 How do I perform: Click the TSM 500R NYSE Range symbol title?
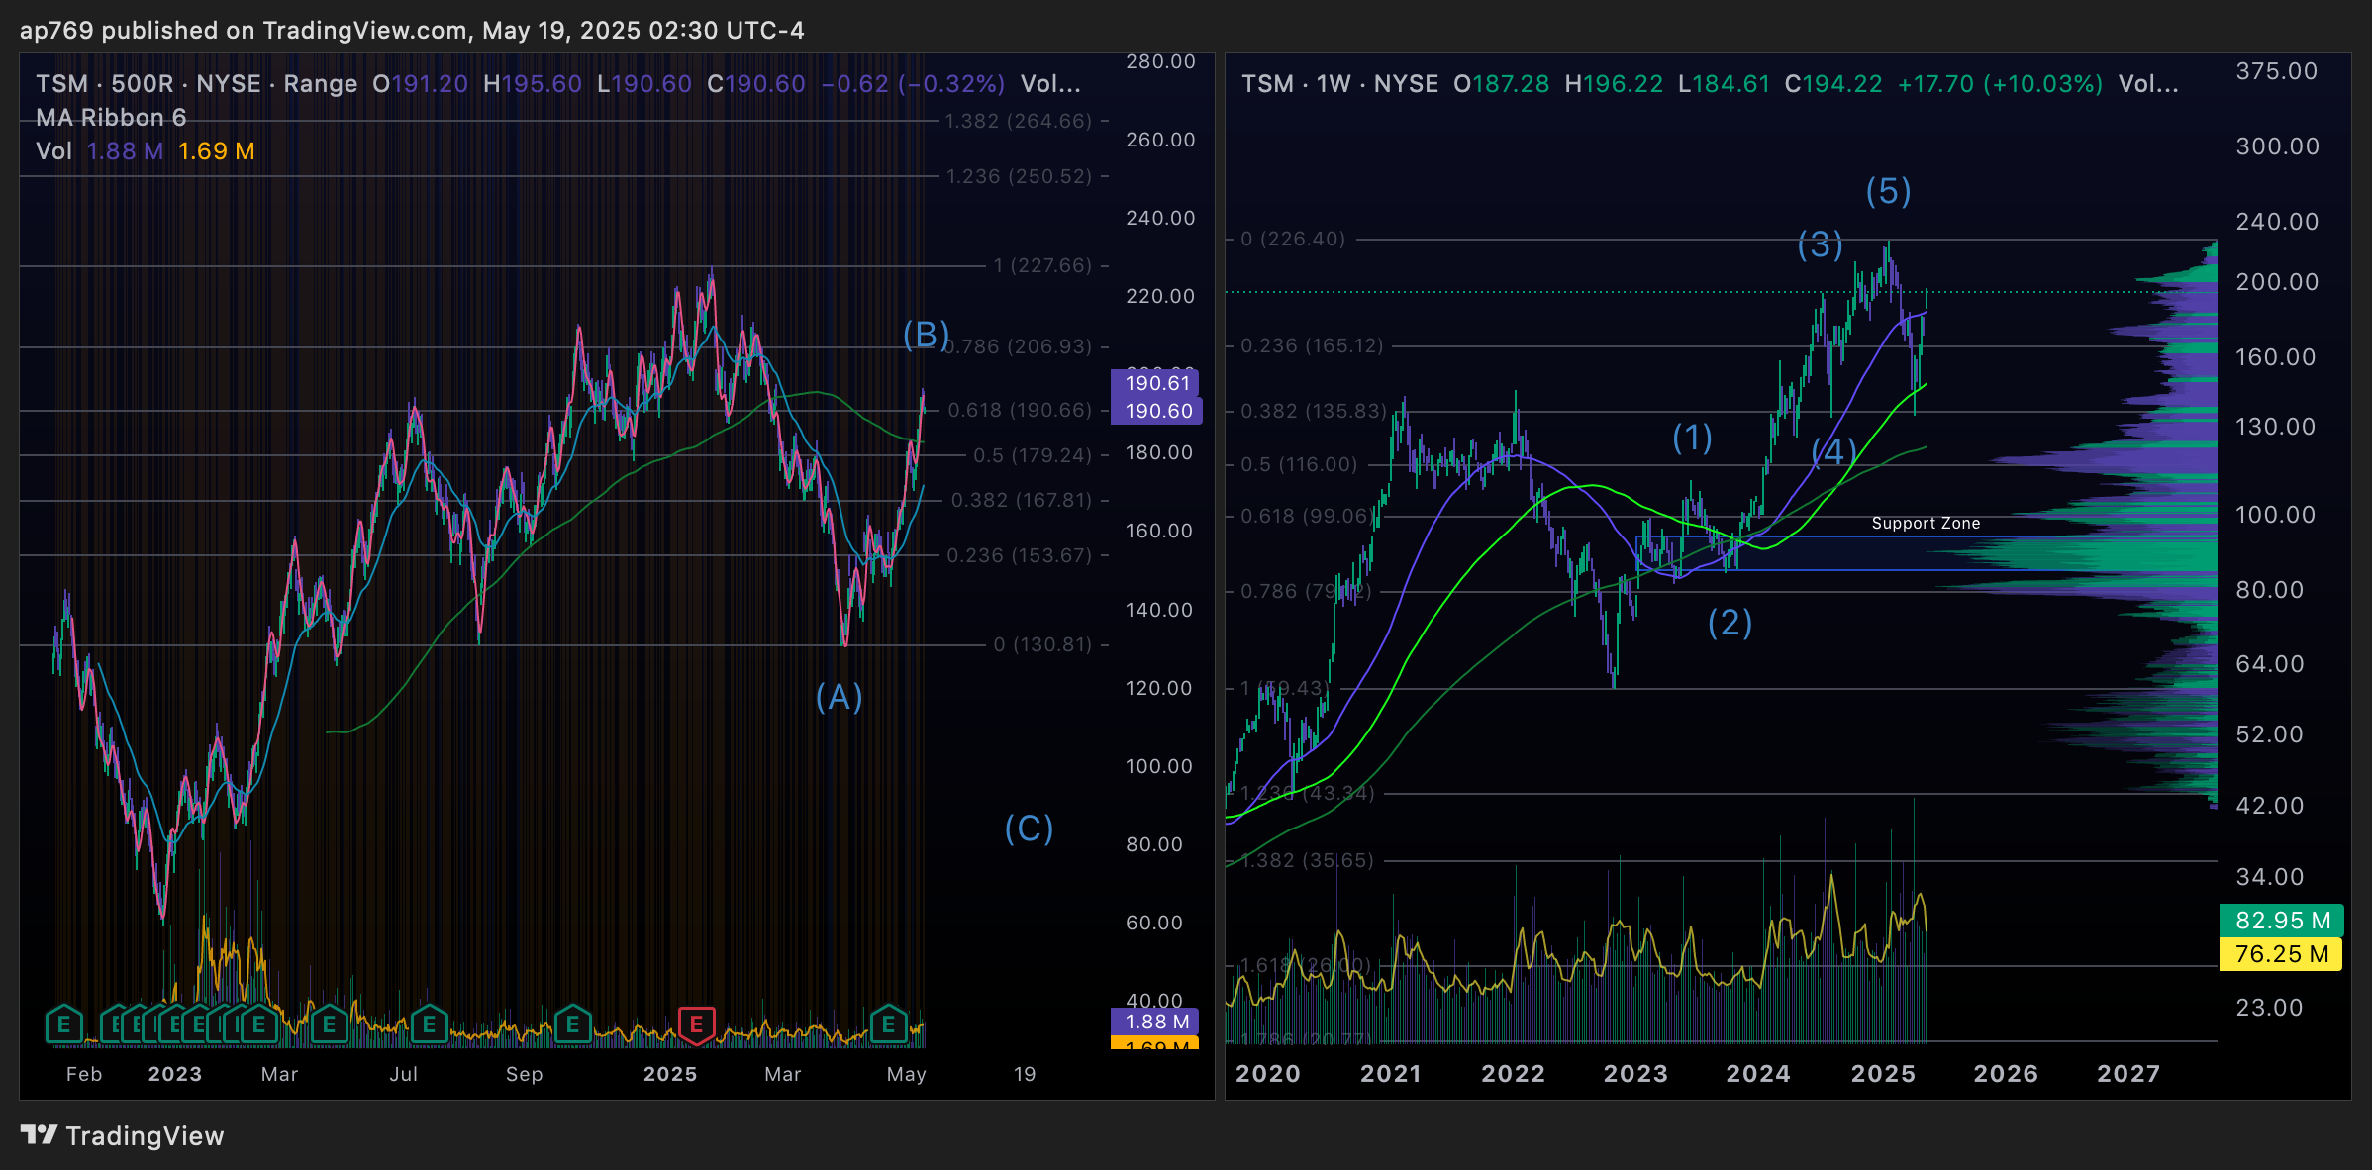(196, 84)
